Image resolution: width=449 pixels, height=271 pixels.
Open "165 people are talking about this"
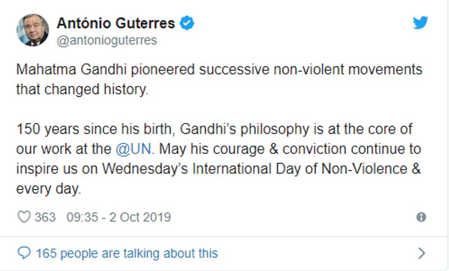click(x=126, y=254)
